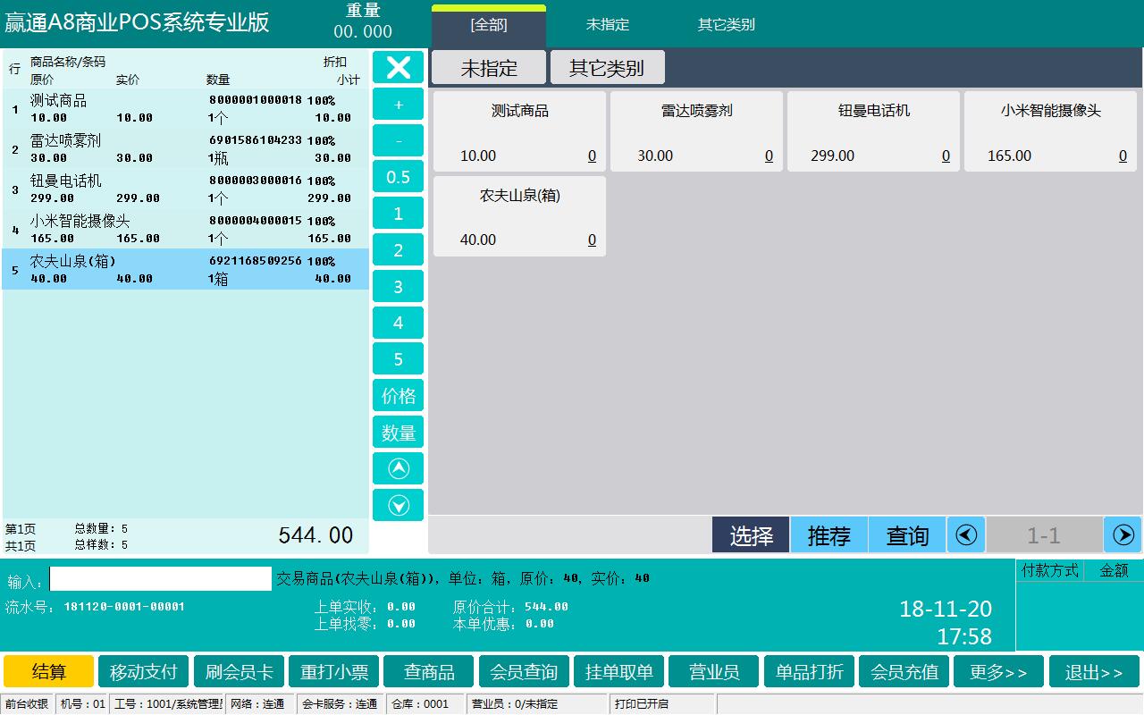This screenshot has height=715, width=1144.
Task: Go to previous product page arrow
Action: pos(965,534)
